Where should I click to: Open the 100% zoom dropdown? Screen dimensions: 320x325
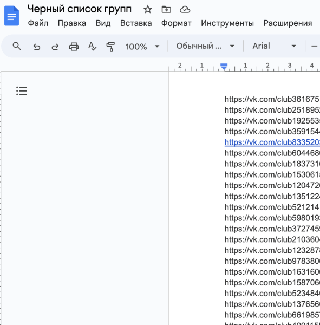pos(142,47)
